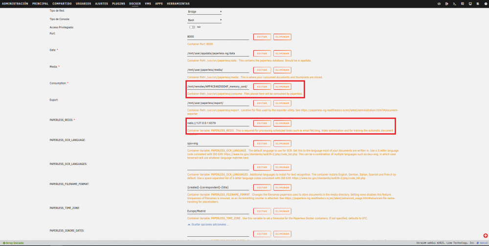Go to the Principal tab

click(x=40, y=4)
